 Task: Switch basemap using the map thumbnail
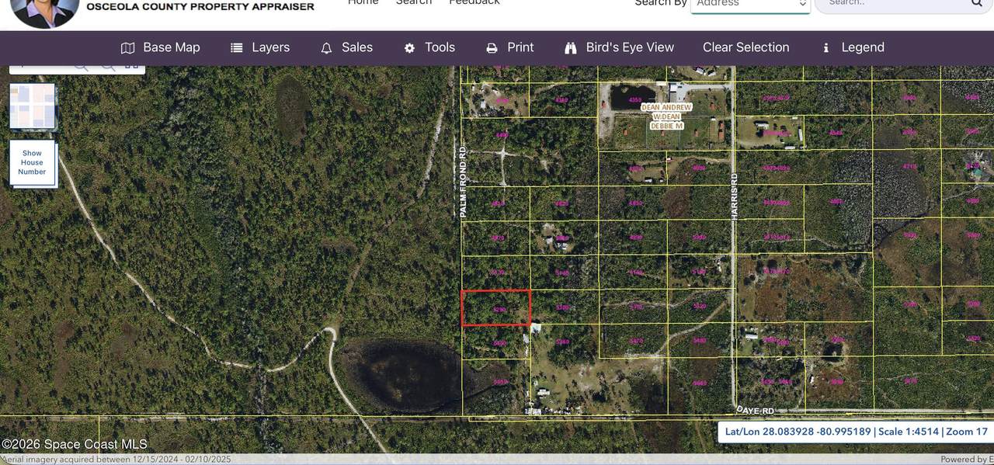point(33,106)
